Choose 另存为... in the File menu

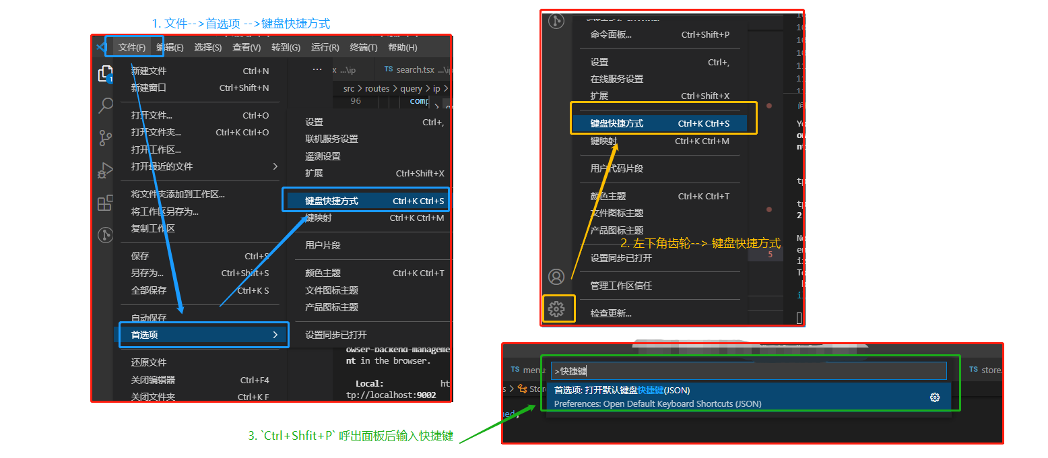pos(199,273)
